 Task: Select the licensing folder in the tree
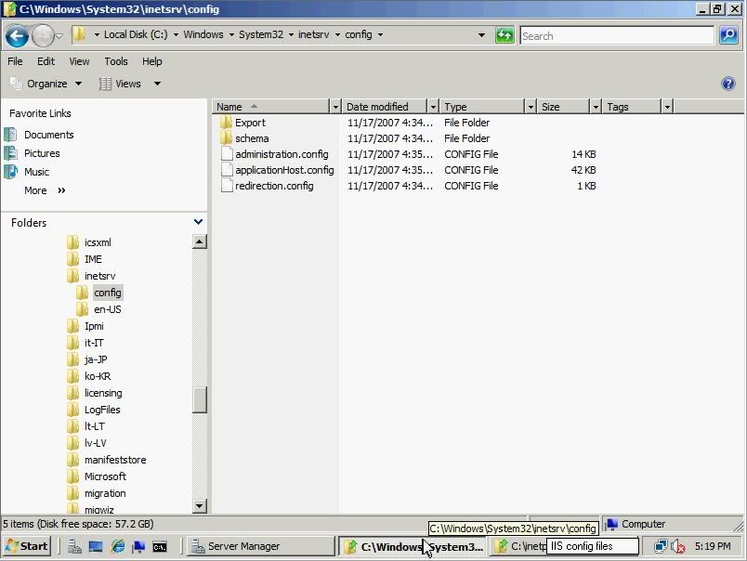pos(103,393)
